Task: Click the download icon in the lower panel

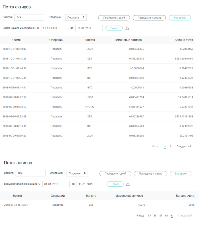Action: 128,184
